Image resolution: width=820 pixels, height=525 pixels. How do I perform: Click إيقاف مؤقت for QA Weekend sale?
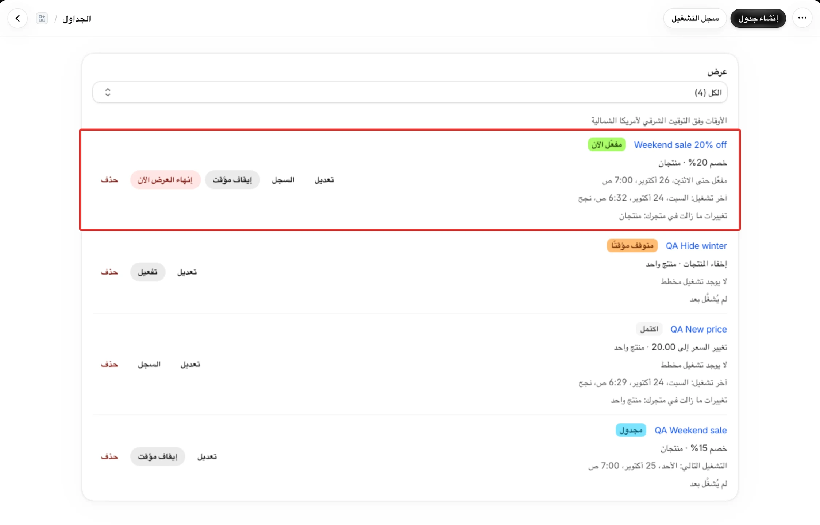158,456
